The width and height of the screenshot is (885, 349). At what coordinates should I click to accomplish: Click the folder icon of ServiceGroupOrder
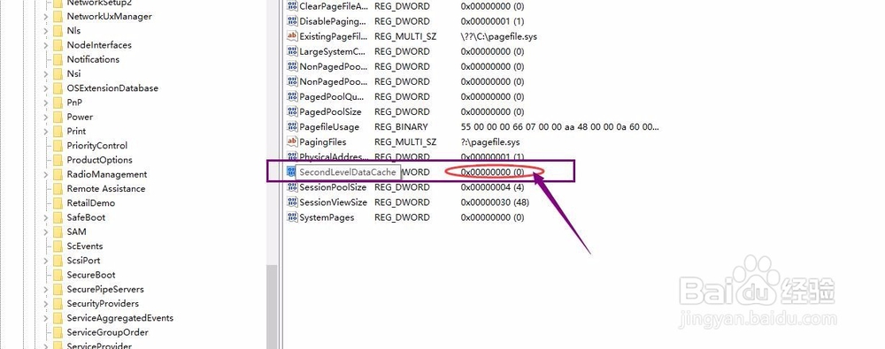click(58, 332)
